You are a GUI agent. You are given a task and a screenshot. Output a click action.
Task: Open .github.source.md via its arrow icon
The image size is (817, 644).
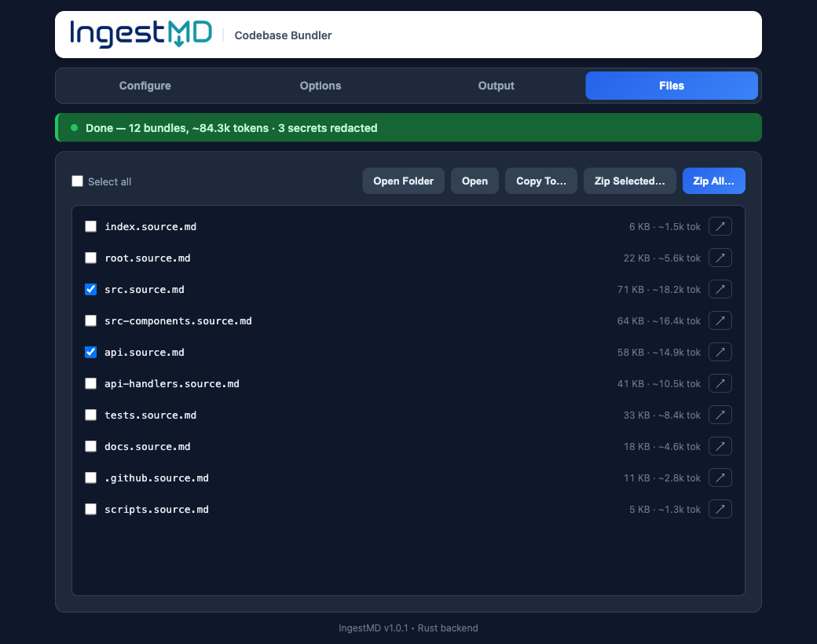(x=720, y=478)
